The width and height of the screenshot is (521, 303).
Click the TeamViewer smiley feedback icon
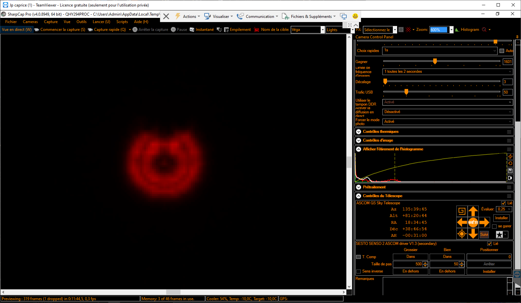(355, 16)
